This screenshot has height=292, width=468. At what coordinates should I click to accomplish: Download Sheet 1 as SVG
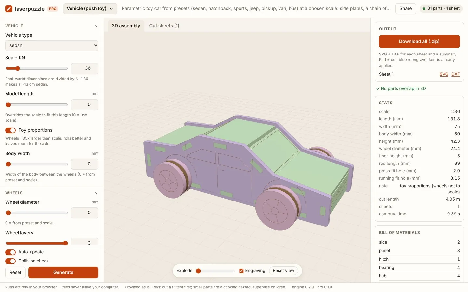tap(444, 74)
